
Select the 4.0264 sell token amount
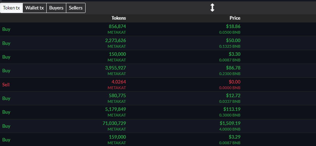tap(119, 82)
